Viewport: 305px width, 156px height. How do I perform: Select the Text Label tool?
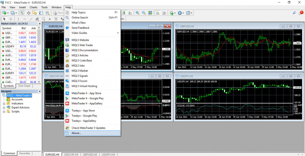[x=56, y=19]
